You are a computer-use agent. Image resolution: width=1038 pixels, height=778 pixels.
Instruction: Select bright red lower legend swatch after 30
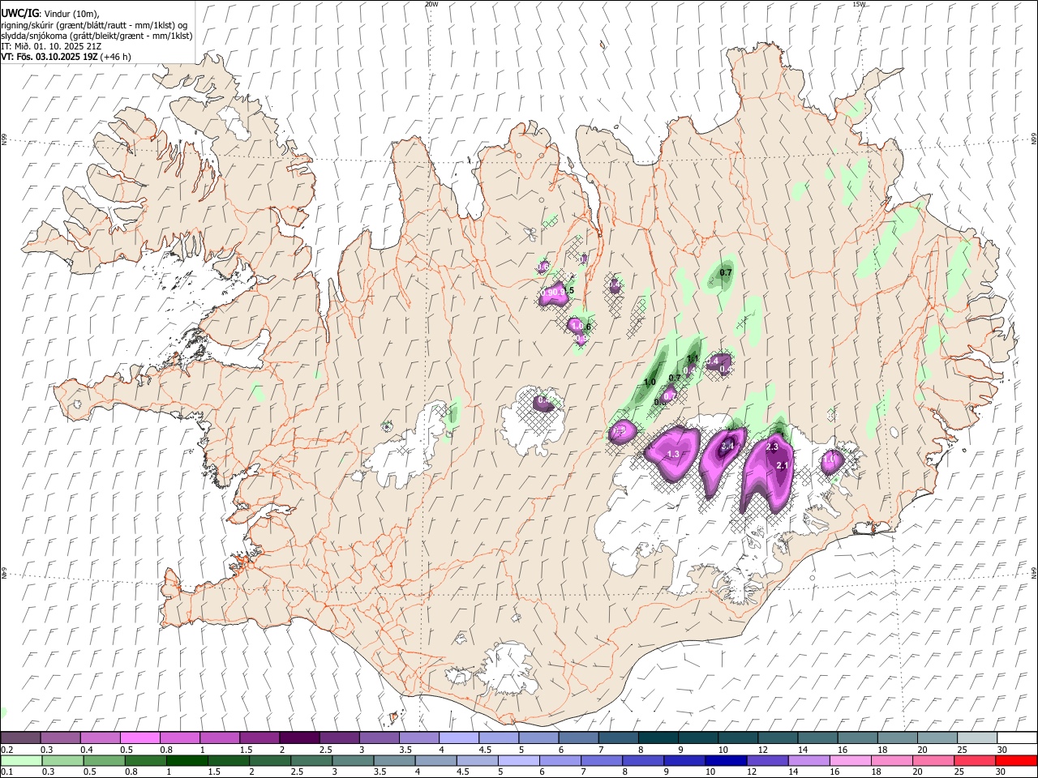pos(1017,760)
